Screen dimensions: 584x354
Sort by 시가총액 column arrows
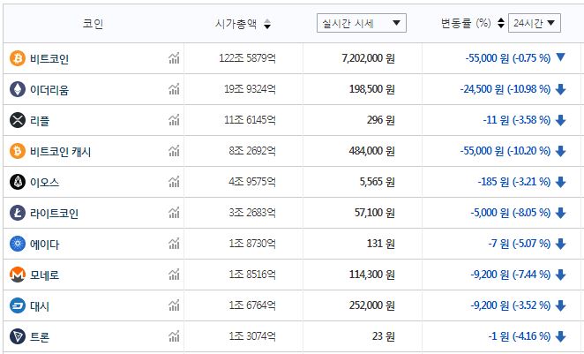coord(267,24)
